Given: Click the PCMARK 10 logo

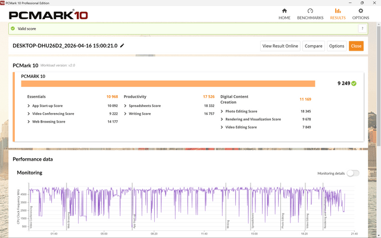Looking at the screenshot, I should tap(48, 15).
